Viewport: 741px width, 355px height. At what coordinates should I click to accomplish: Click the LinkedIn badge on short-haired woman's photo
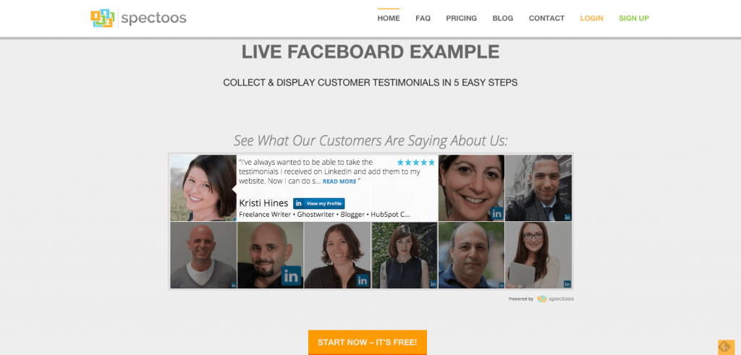click(363, 281)
